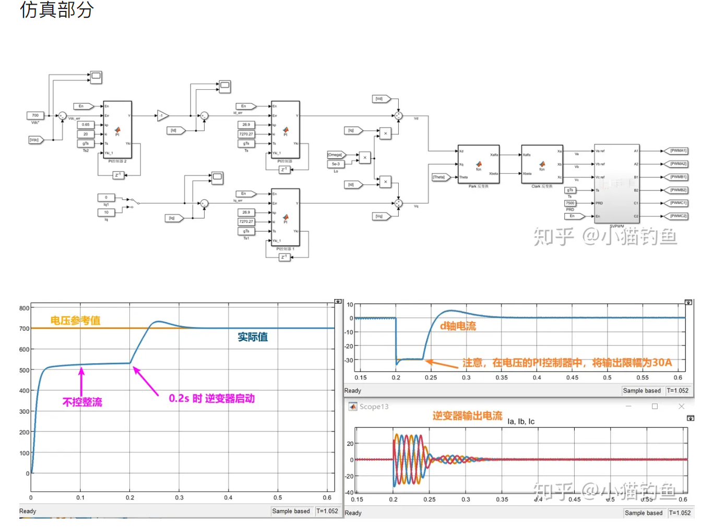701x527 pixels.
Task: Select the PI controller 1 block
Action: [x=285, y=217]
